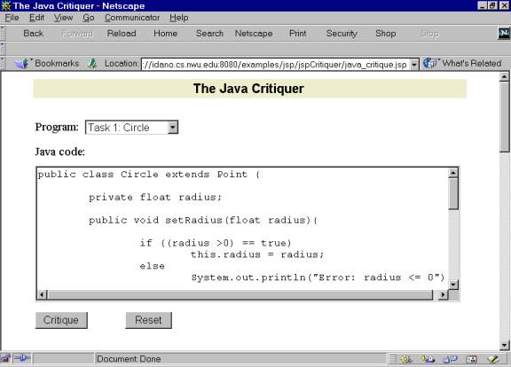This screenshot has height=367, width=511.
Task: Click inside the Java code text area
Action: pyautogui.click(x=243, y=229)
